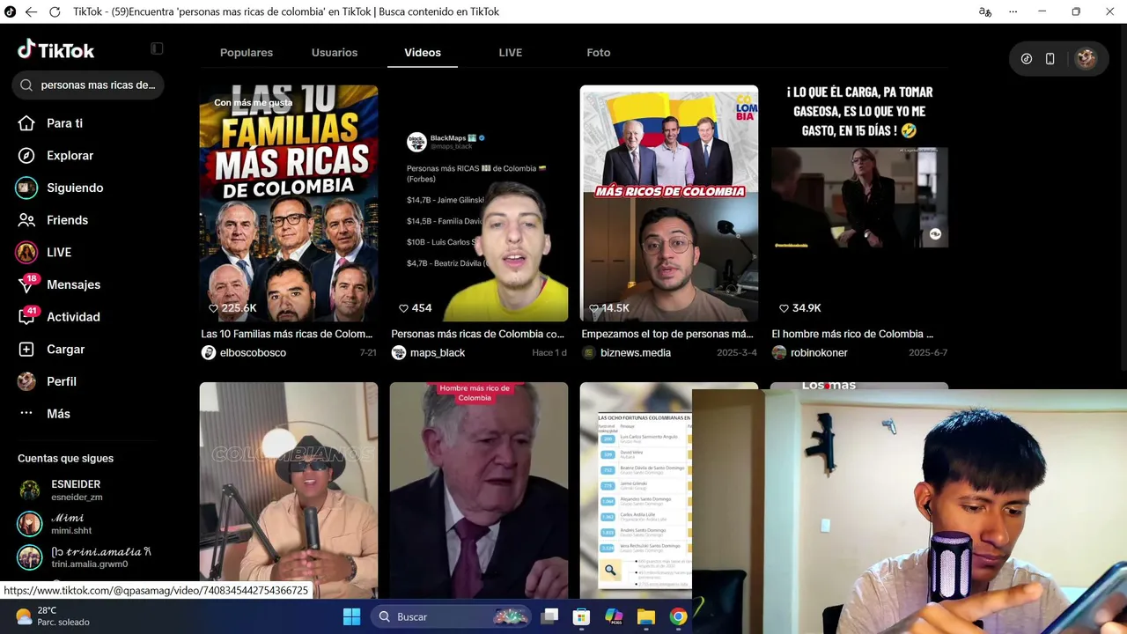Click the title 'El hombre más rico de Colombia ...'

(852, 334)
